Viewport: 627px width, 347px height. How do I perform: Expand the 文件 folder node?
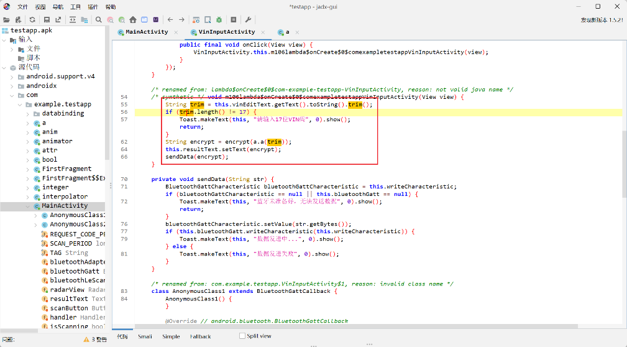[x=12, y=49]
